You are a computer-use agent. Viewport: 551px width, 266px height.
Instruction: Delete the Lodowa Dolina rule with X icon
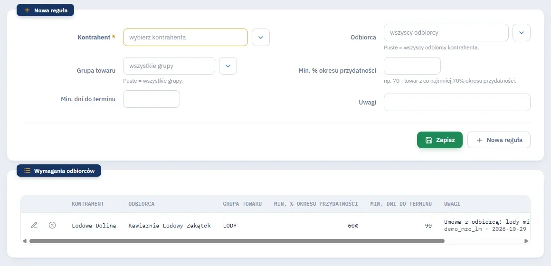coord(52,225)
